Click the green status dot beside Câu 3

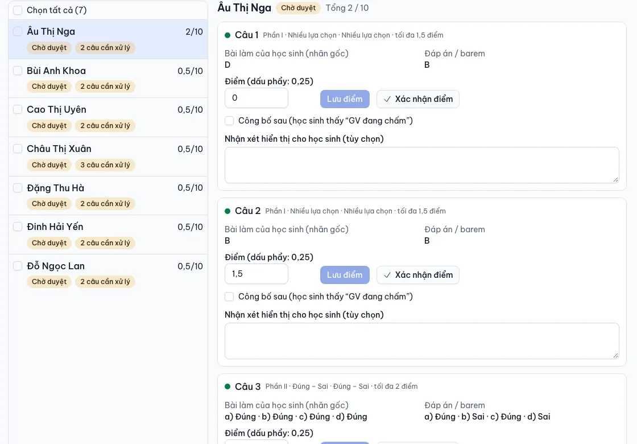[227, 387]
